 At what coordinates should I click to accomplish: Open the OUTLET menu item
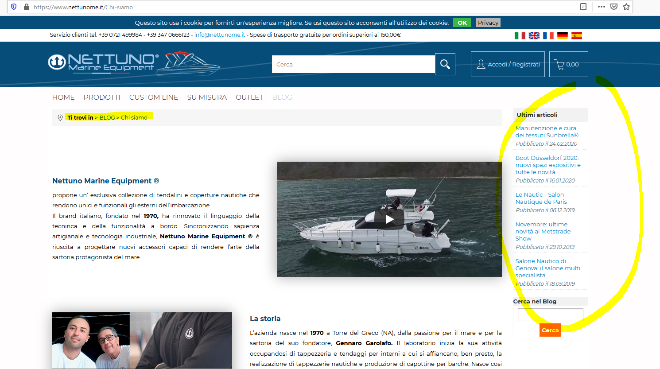point(249,97)
